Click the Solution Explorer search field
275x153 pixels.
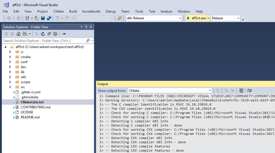pyautogui.click(x=44, y=41)
